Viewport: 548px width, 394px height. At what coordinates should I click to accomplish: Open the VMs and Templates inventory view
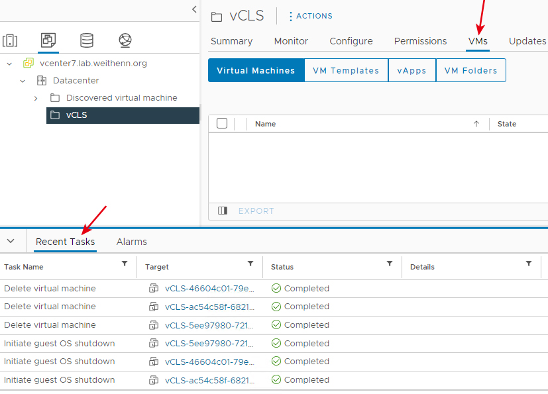[x=48, y=40]
